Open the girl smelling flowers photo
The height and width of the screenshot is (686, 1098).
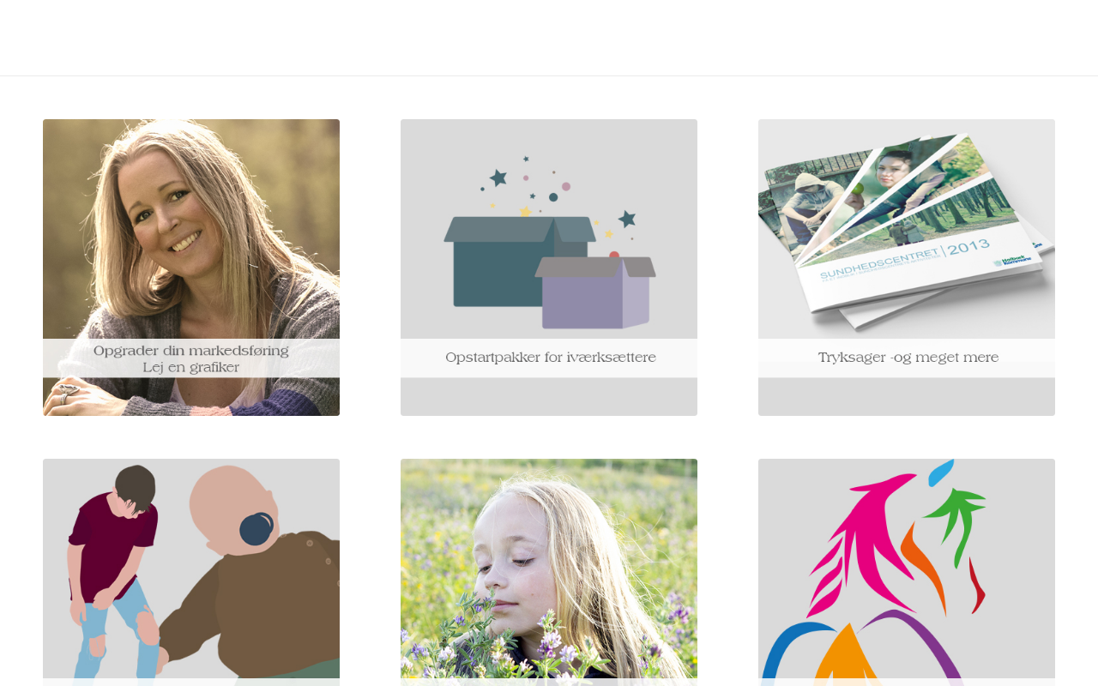(549, 572)
